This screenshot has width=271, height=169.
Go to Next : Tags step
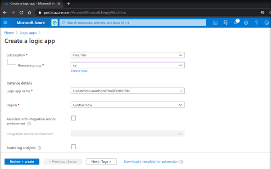point(101,161)
